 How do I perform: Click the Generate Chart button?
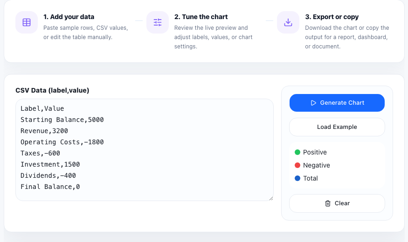pyautogui.click(x=337, y=103)
